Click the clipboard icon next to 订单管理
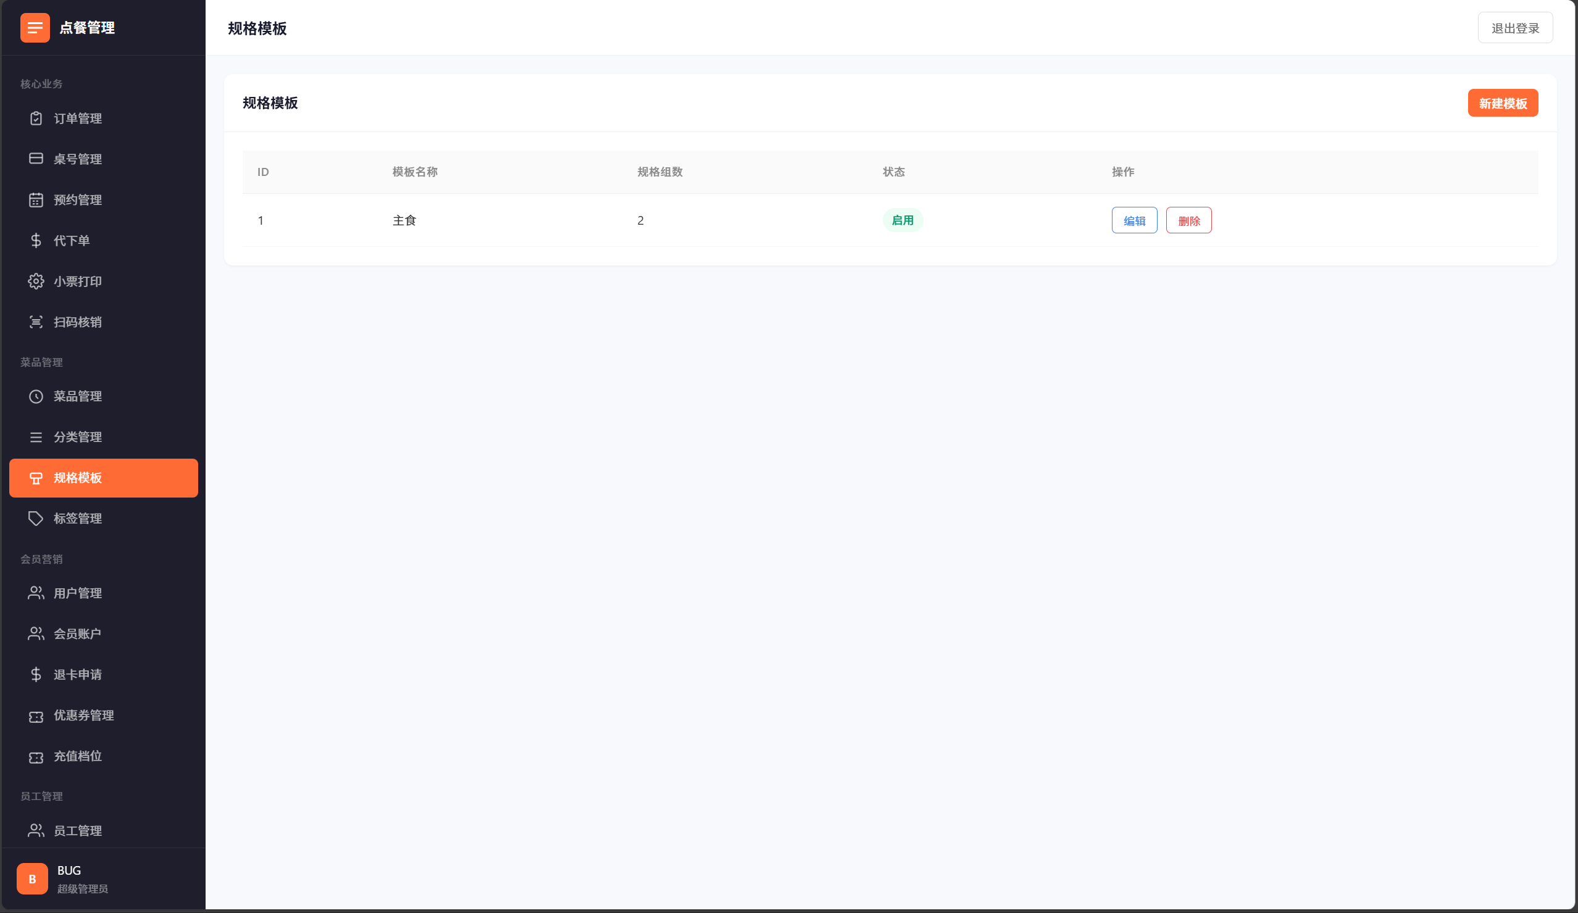The width and height of the screenshot is (1578, 913). (36, 119)
